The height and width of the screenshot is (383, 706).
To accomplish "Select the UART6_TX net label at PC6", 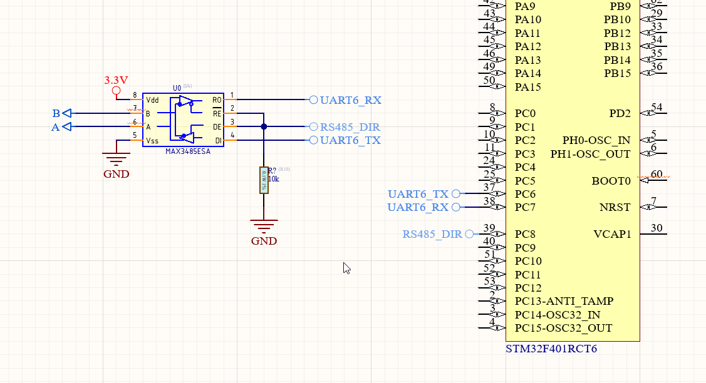I will click(418, 194).
